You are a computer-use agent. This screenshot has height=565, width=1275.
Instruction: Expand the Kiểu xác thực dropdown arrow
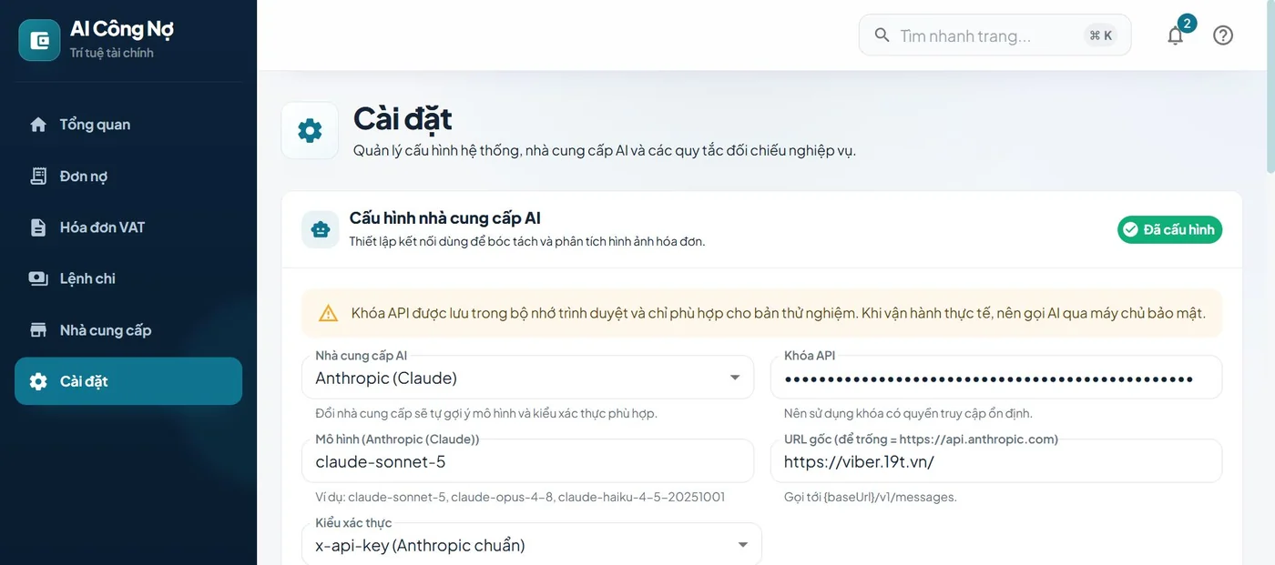pos(743,545)
